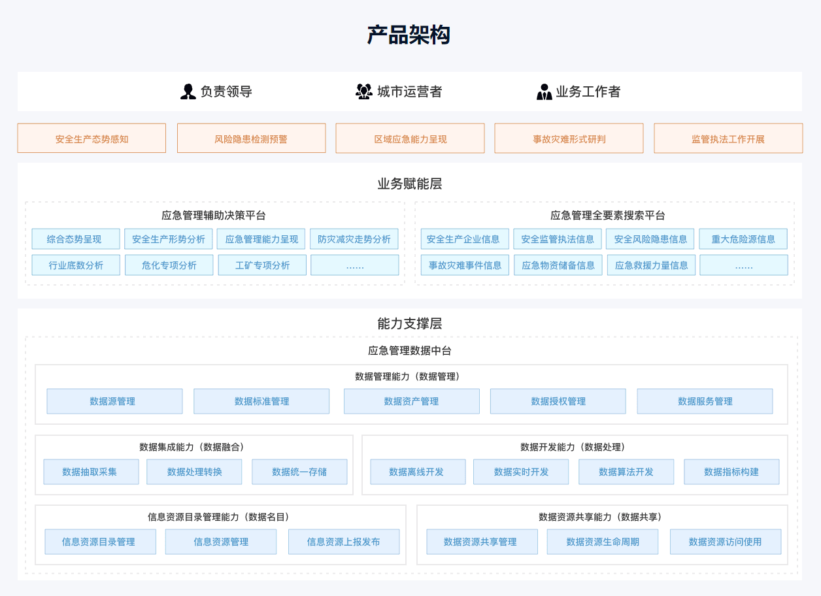
Task: Click the 业务工作者 icon
Action: pyautogui.click(x=544, y=91)
